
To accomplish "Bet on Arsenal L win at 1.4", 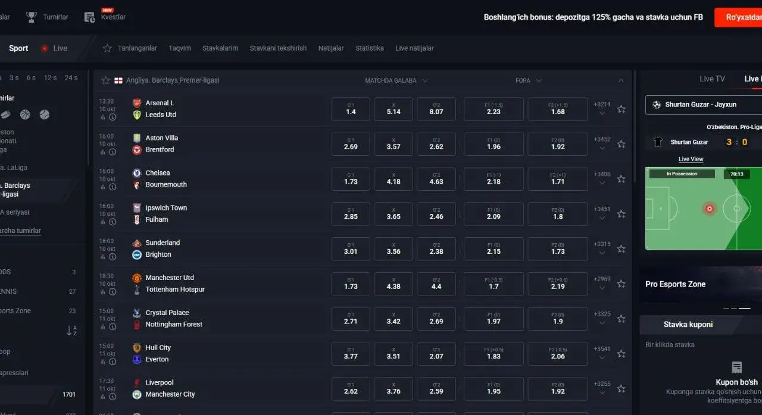I will click(x=351, y=109).
